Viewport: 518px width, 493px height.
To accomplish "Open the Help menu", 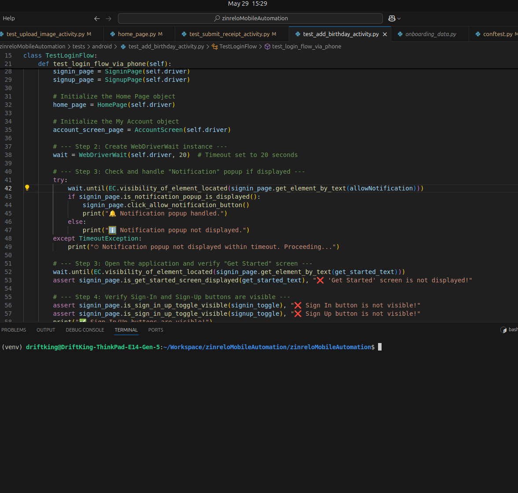I will point(9,18).
